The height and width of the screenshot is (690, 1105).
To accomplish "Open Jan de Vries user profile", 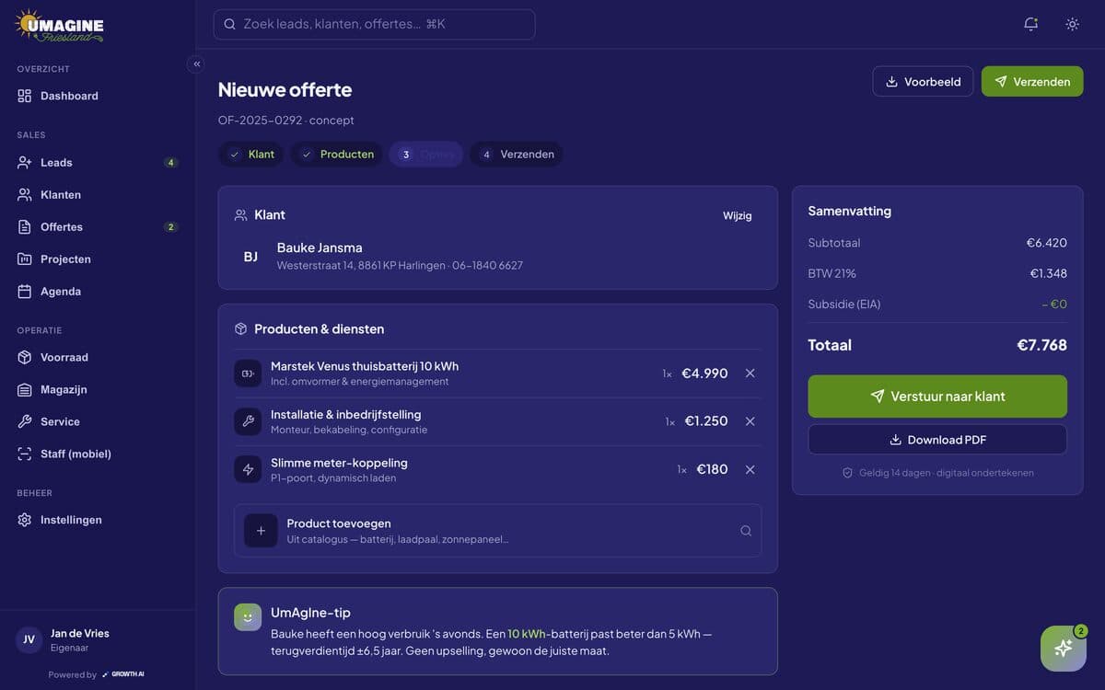I will click(98, 639).
